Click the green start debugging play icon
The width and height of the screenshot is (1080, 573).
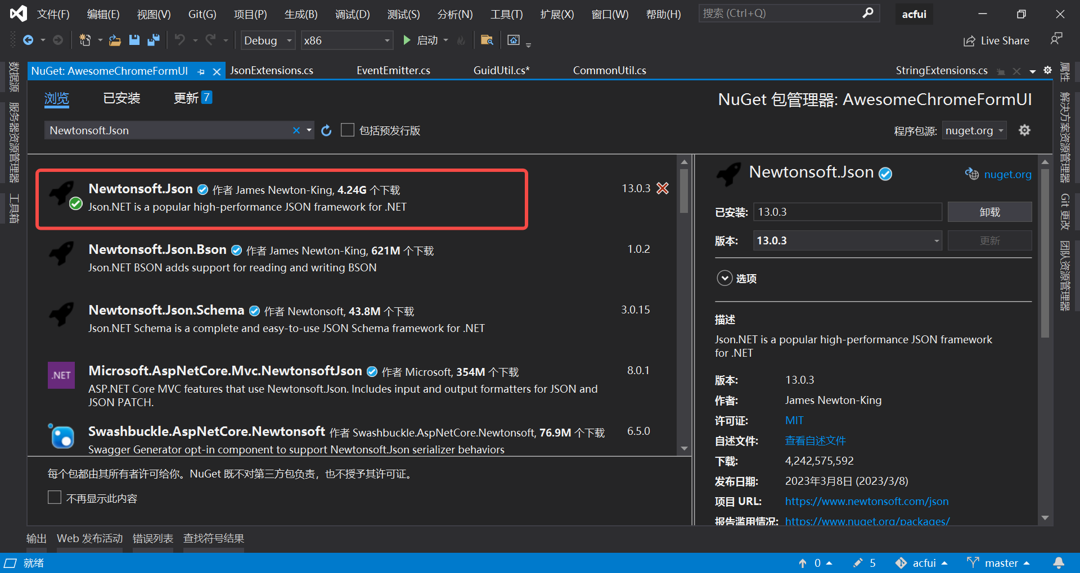click(407, 40)
